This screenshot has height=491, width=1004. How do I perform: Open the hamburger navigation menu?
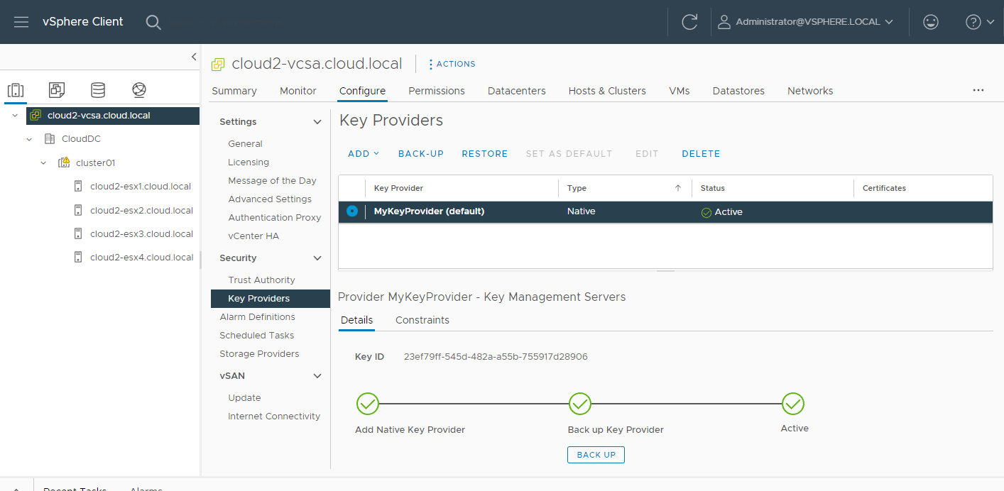pyautogui.click(x=21, y=22)
